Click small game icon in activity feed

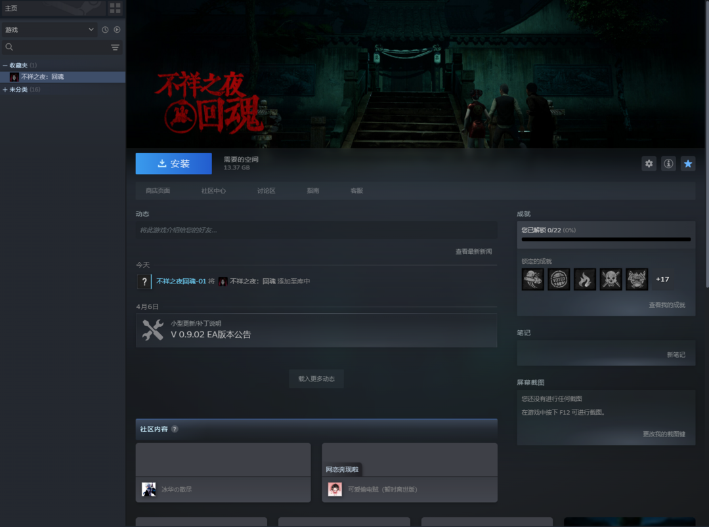point(223,282)
